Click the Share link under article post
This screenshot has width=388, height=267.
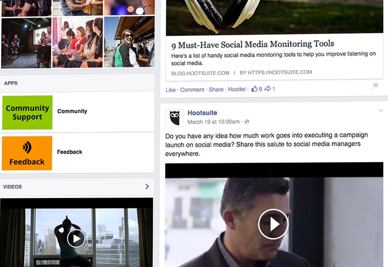click(216, 89)
